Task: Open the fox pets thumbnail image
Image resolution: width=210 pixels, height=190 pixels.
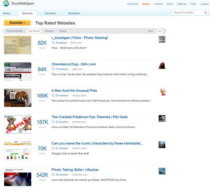Action: coord(18,98)
